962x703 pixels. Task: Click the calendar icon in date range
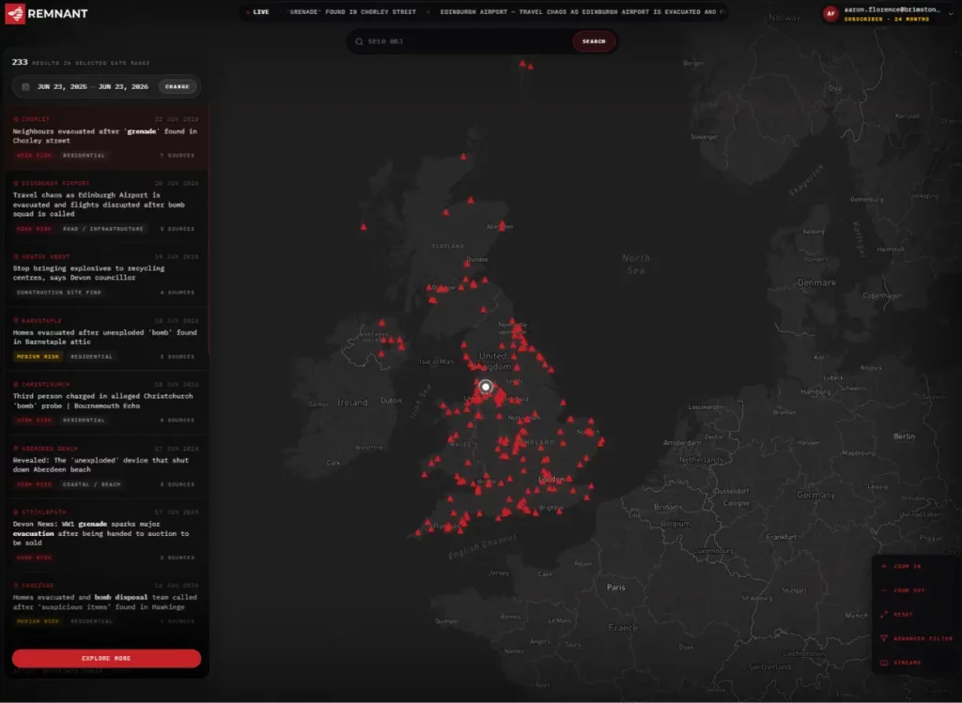point(25,86)
